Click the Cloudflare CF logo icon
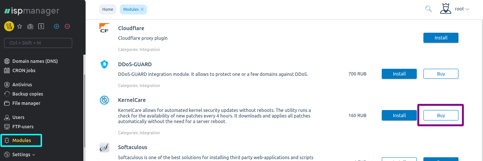The height and width of the screenshot is (161, 483). (104, 28)
